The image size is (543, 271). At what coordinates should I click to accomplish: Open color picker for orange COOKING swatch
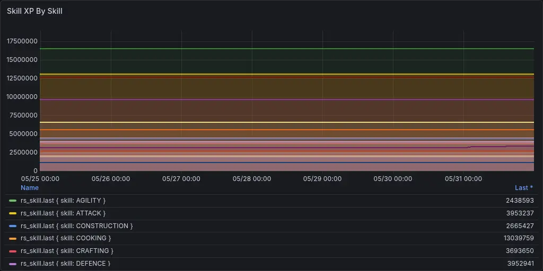click(x=13, y=238)
